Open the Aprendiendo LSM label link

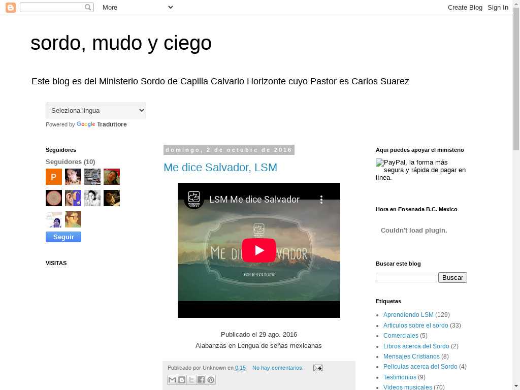408,315
